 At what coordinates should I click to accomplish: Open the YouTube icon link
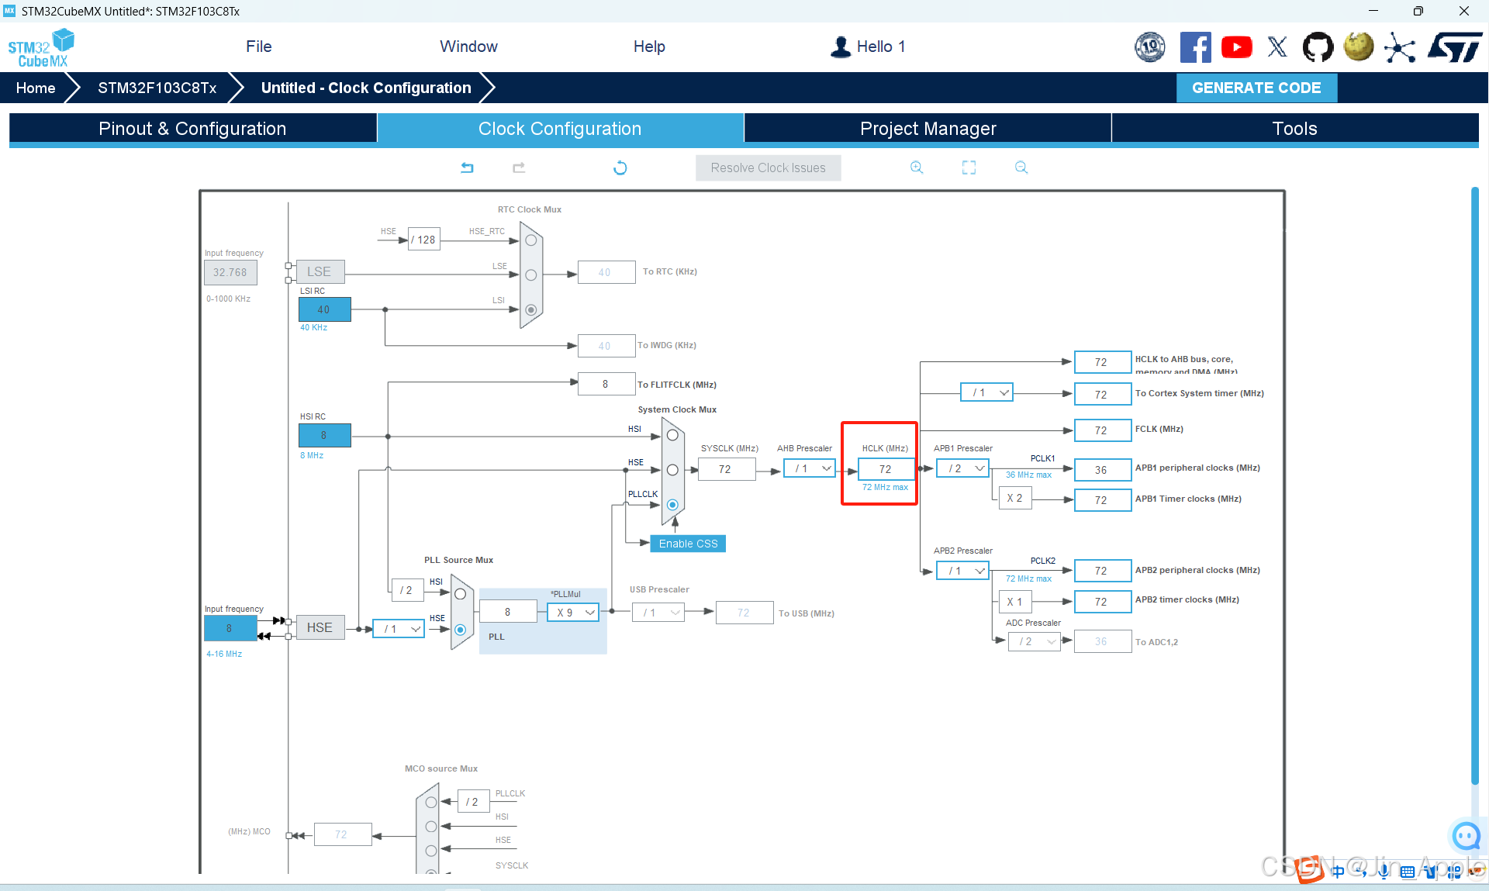(x=1236, y=47)
